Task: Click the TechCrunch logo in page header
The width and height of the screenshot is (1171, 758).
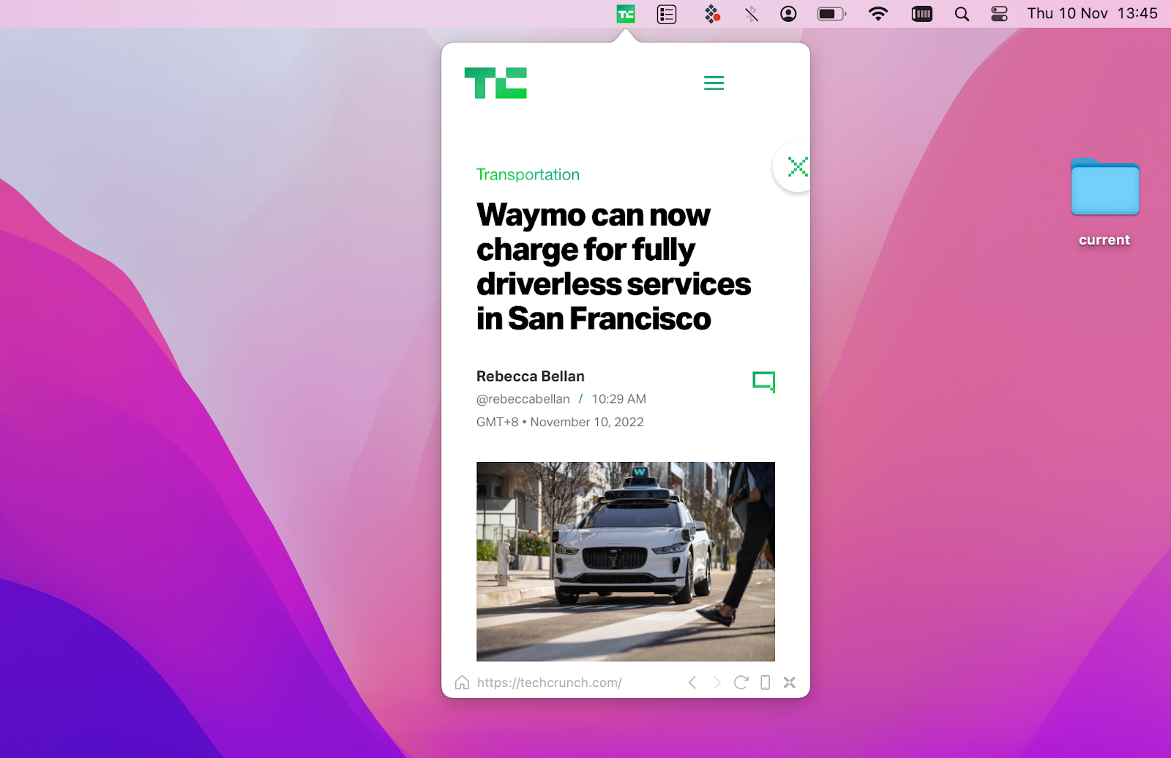Action: [495, 83]
